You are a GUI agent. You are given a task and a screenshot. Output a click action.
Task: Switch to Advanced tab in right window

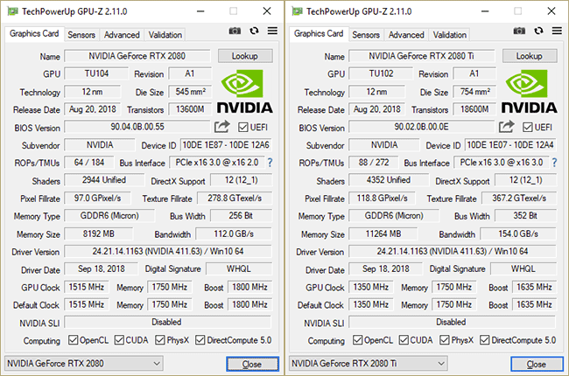pyautogui.click(x=406, y=35)
